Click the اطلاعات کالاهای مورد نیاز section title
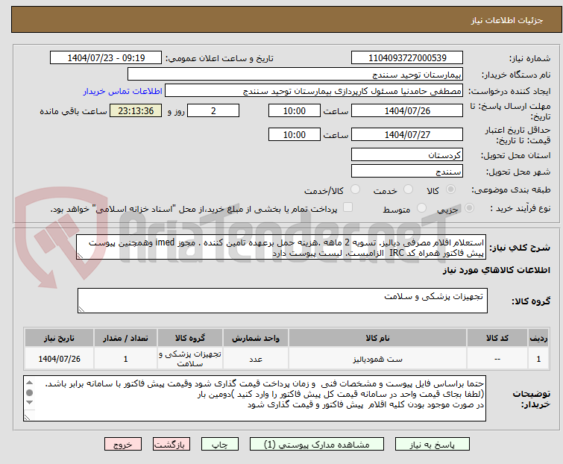This screenshot has width=563, height=464. click(496, 270)
